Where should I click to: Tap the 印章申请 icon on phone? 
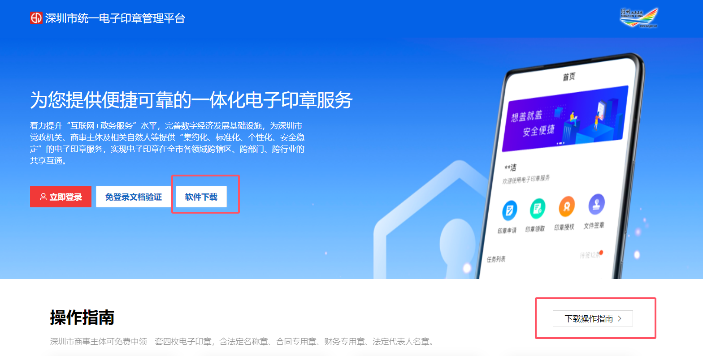(509, 211)
